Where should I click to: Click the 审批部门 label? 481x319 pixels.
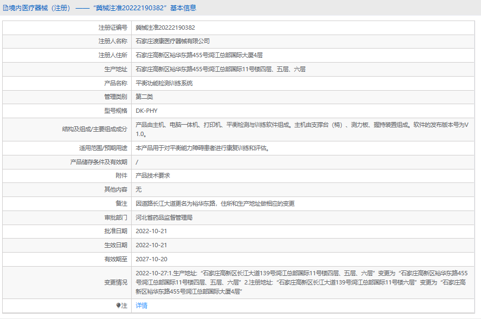(116, 218)
